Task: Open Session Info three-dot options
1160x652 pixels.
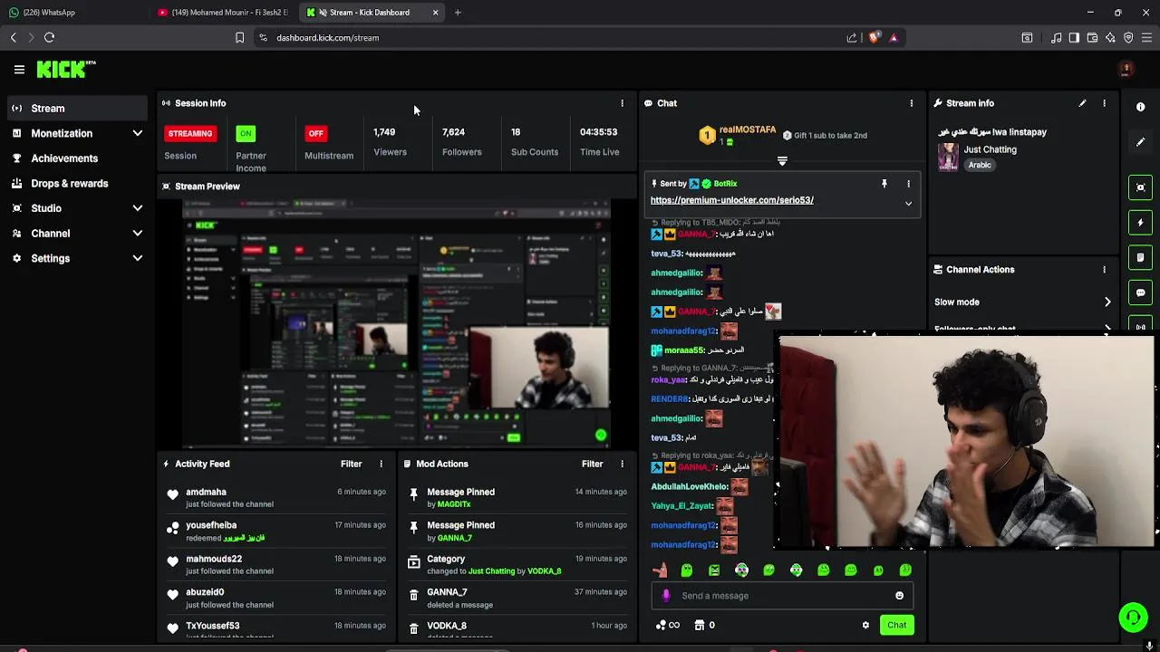Action: (x=622, y=103)
